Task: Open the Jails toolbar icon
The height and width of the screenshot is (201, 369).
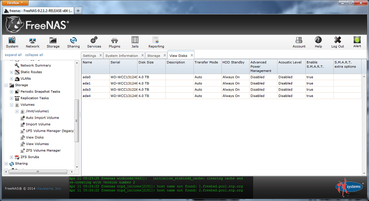Action: 135,40
